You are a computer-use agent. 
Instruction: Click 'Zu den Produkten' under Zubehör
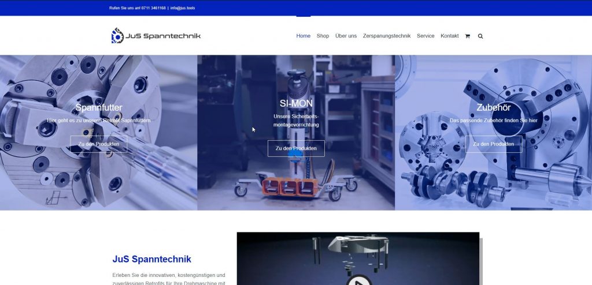click(494, 144)
